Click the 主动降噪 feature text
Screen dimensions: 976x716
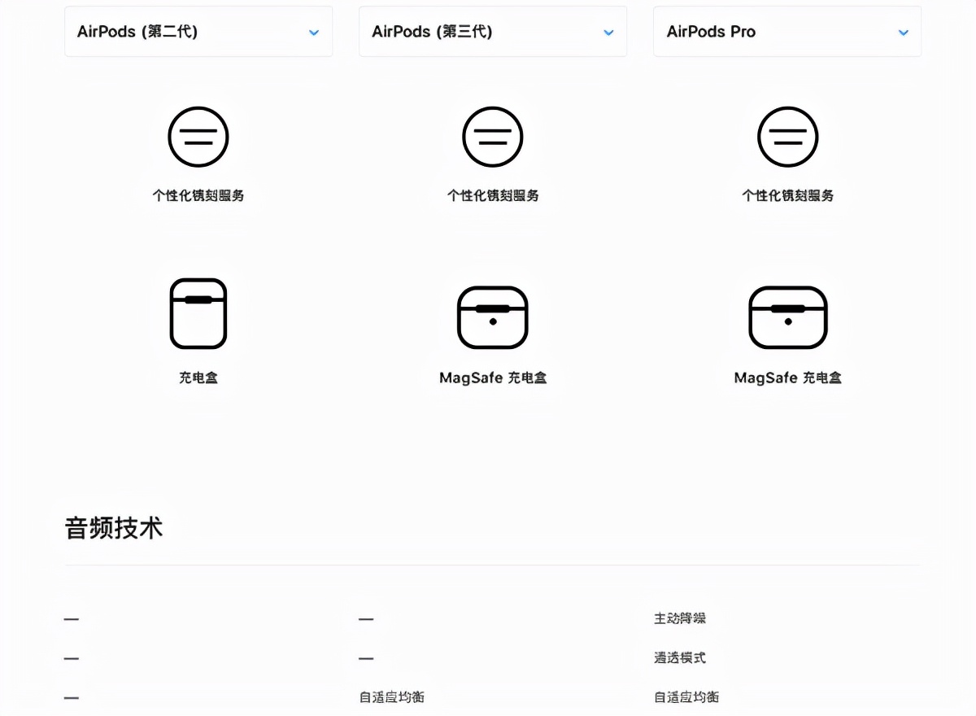tap(680, 618)
